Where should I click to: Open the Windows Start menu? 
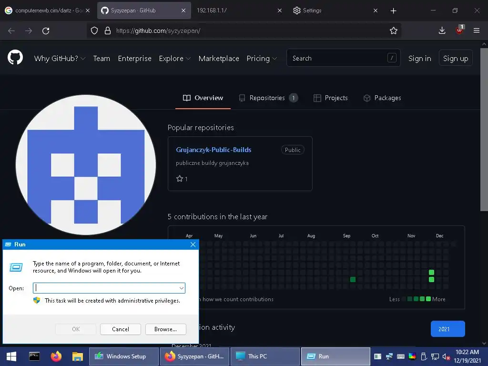[11, 356]
